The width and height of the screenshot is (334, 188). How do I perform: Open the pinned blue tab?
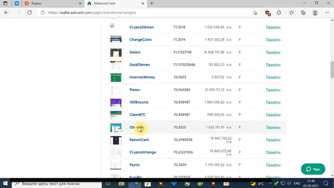tap(17, 4)
